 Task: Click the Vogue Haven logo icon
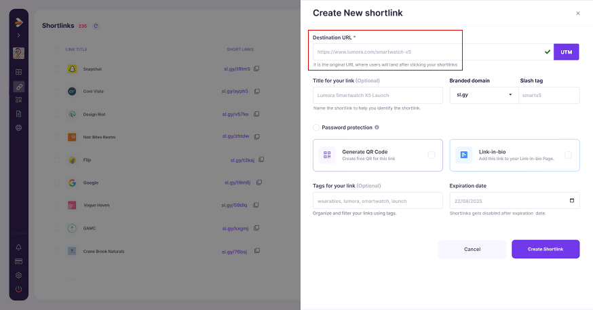(x=72, y=206)
